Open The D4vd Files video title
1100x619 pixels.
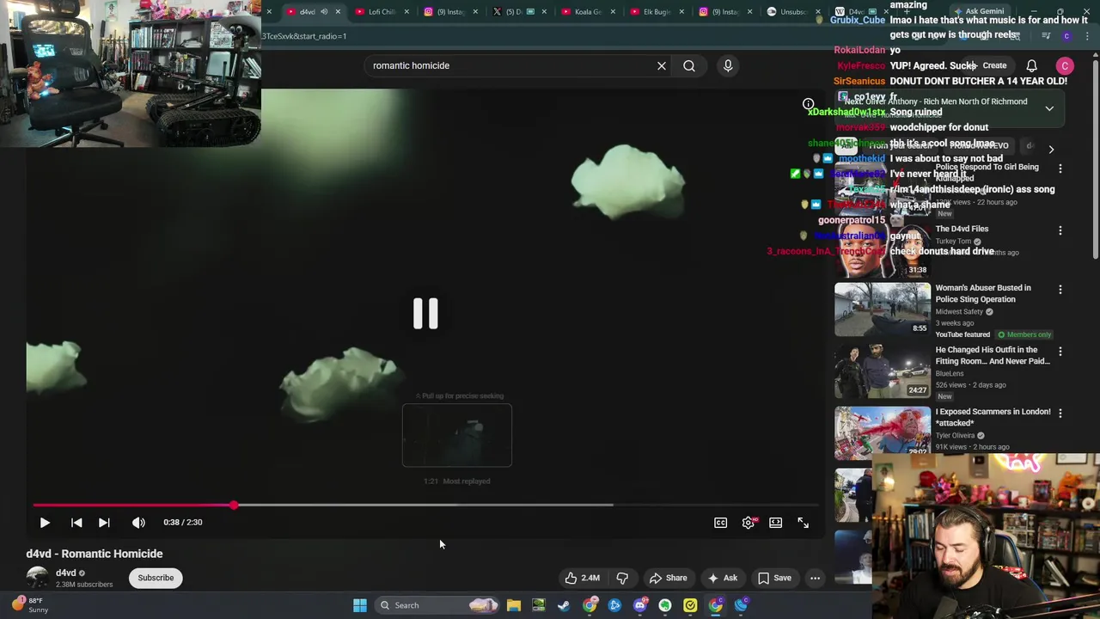click(962, 229)
